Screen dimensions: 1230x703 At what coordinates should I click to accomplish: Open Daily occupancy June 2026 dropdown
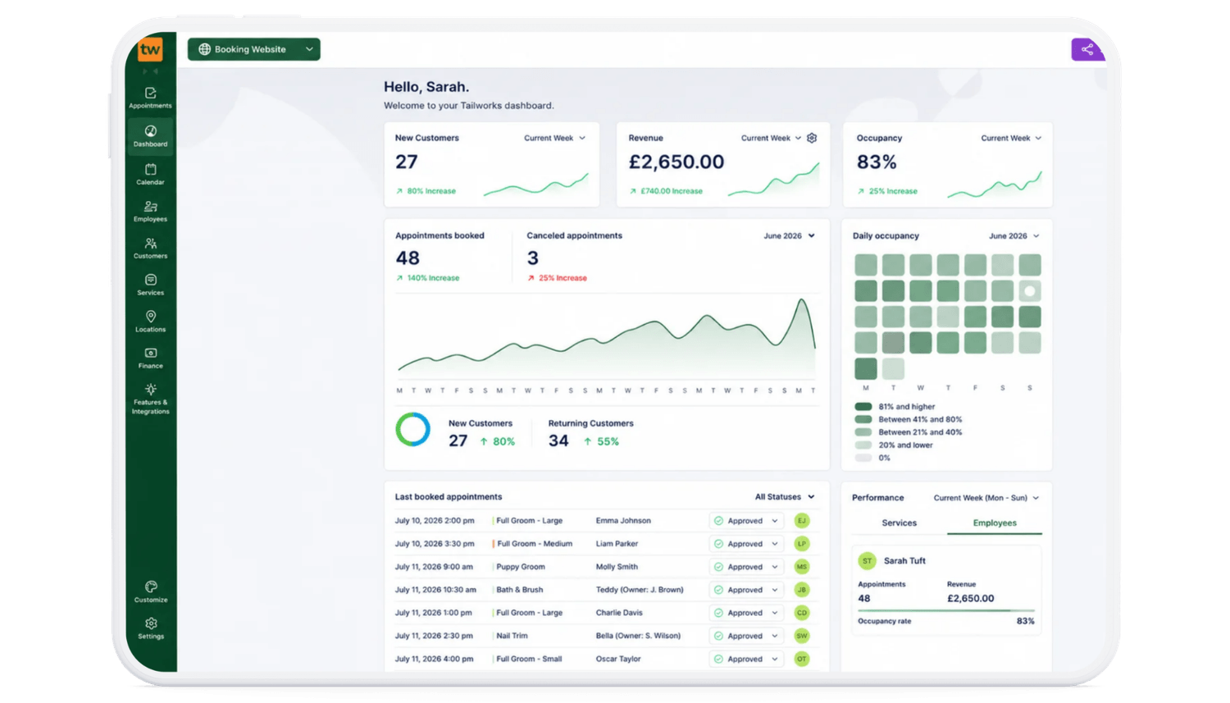click(1014, 235)
